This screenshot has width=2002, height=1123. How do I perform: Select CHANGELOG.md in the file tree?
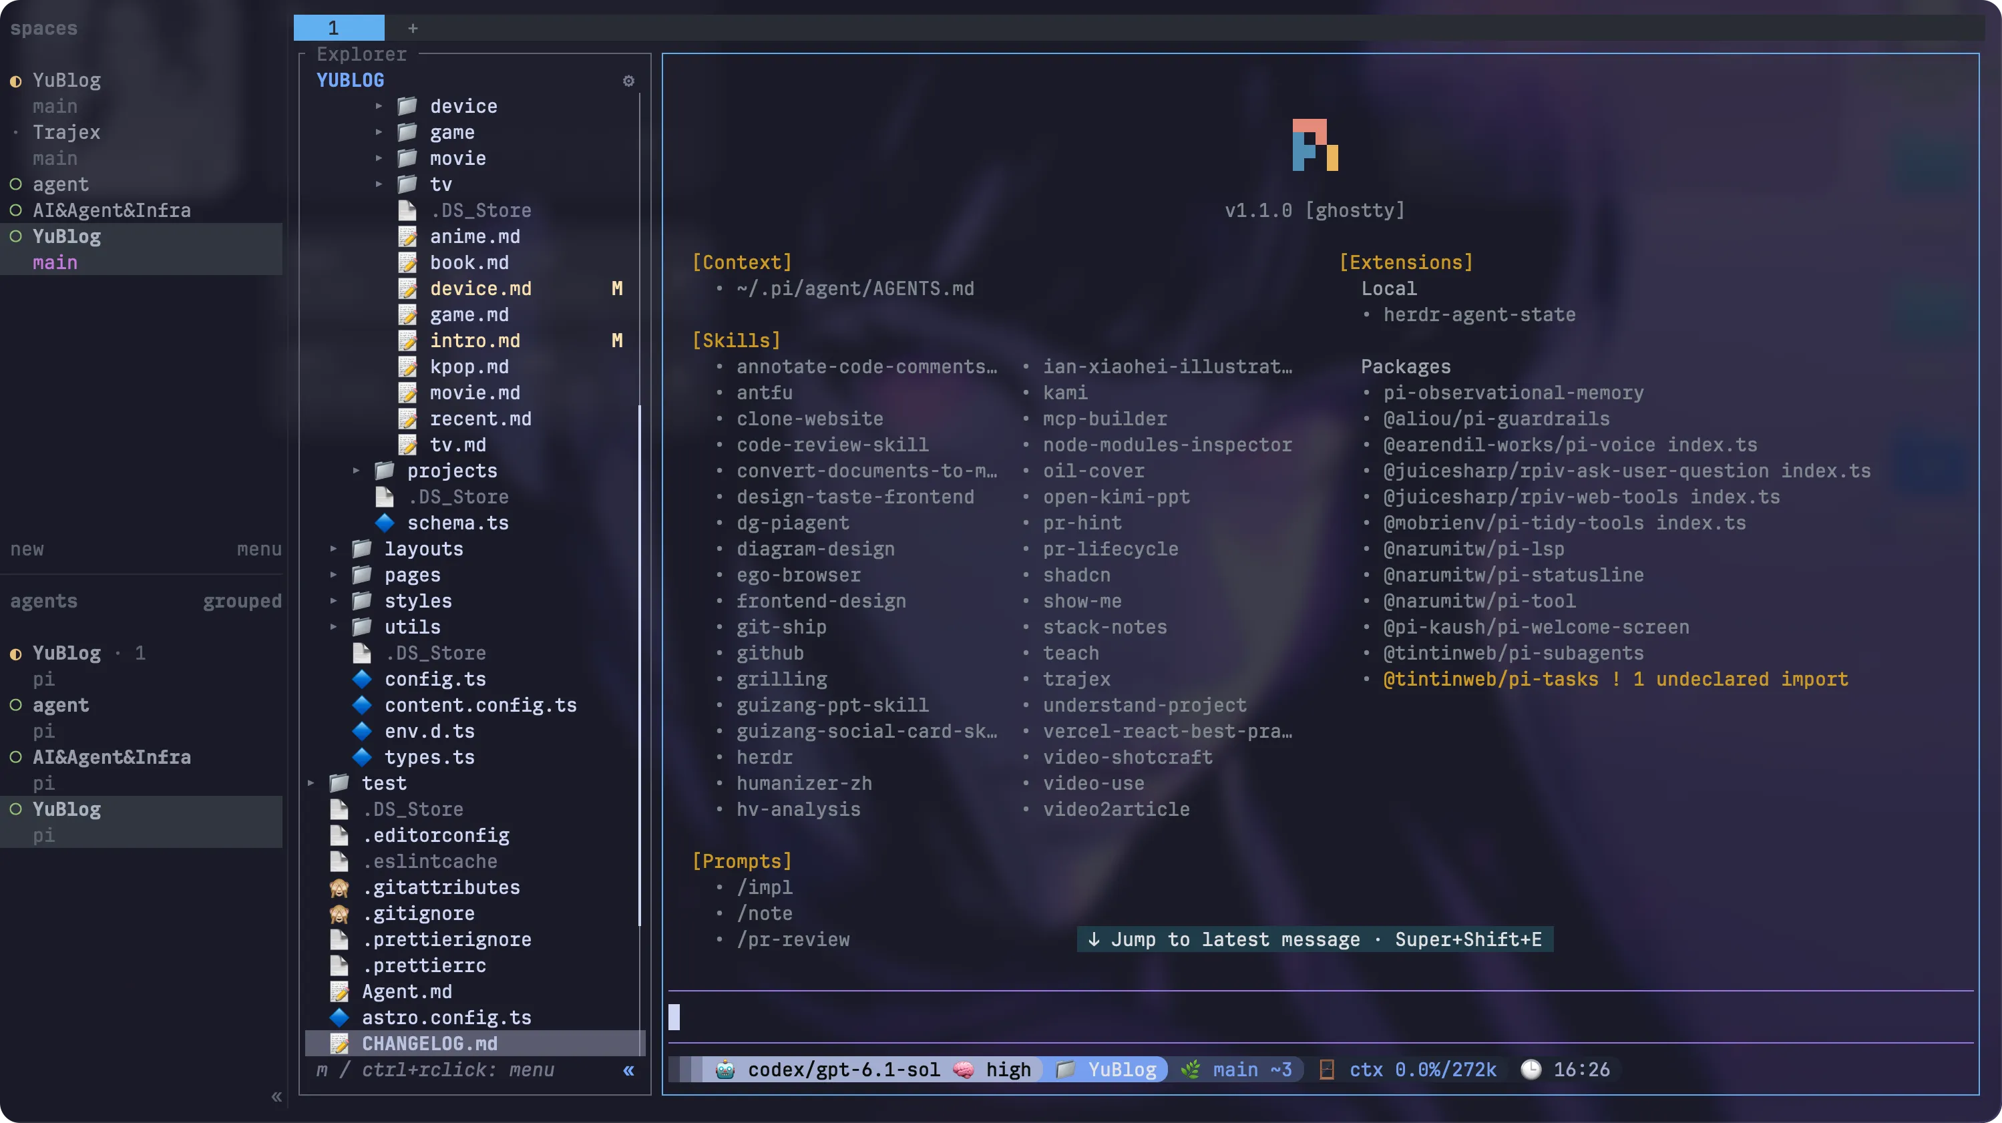pos(475,1044)
